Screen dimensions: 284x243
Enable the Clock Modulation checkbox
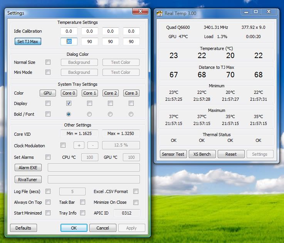pyautogui.click(x=63, y=145)
